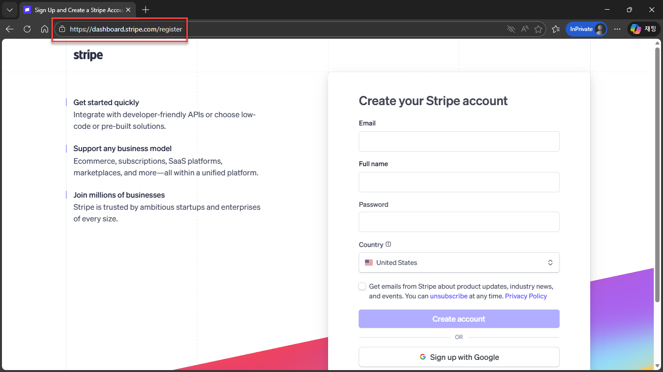Enable the Stripe email updates checkbox
663x372 pixels.
tap(362, 286)
